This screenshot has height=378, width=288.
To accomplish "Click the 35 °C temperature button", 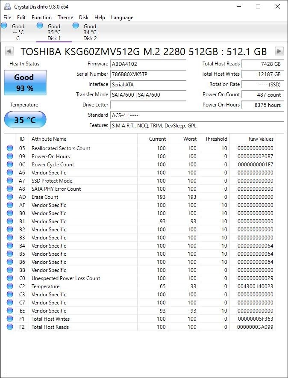I will click(x=25, y=119).
